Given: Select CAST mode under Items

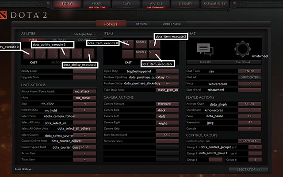Looking at the screenshot, I should 128,62.
